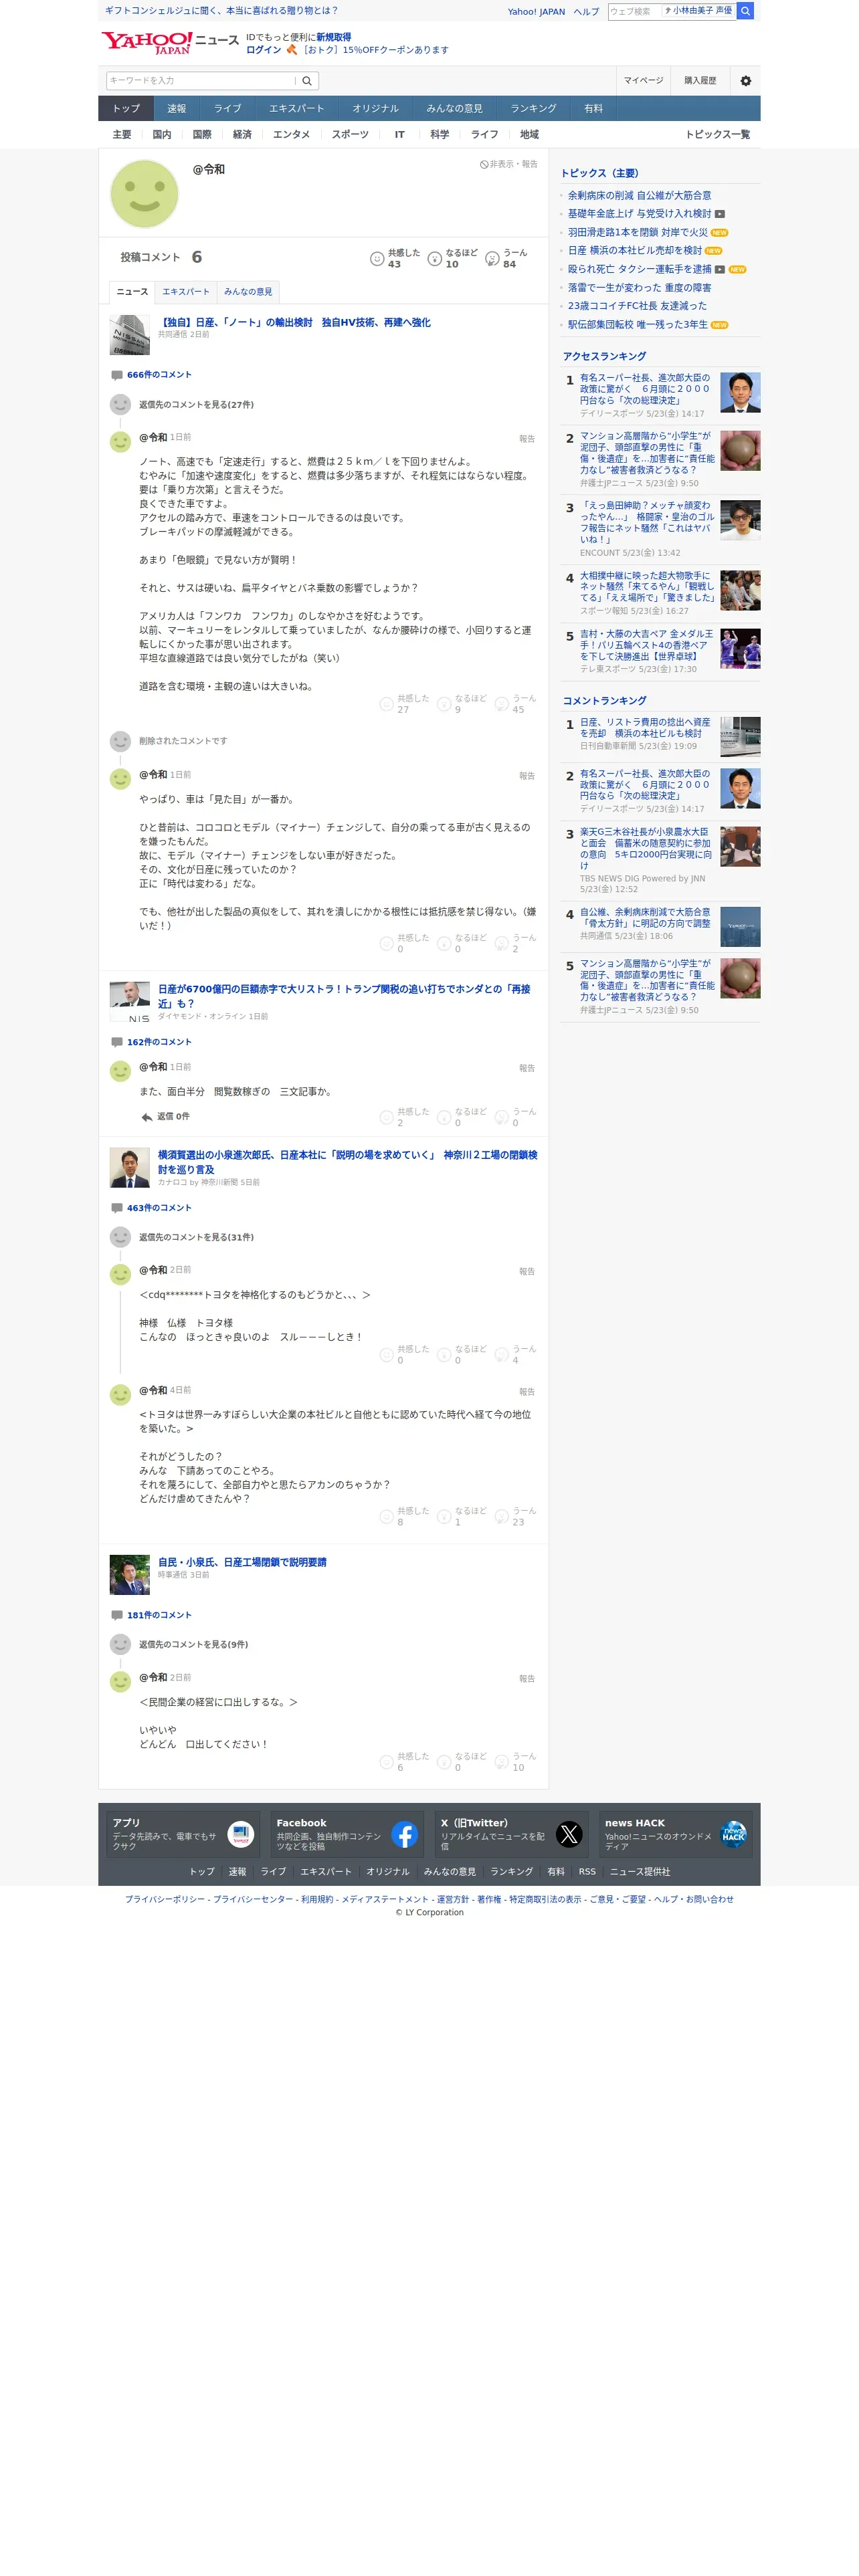The width and height of the screenshot is (859, 2576).
Task: Open thumbnail of 小泉進次郎 日産本社 article
Action: 129,1168
